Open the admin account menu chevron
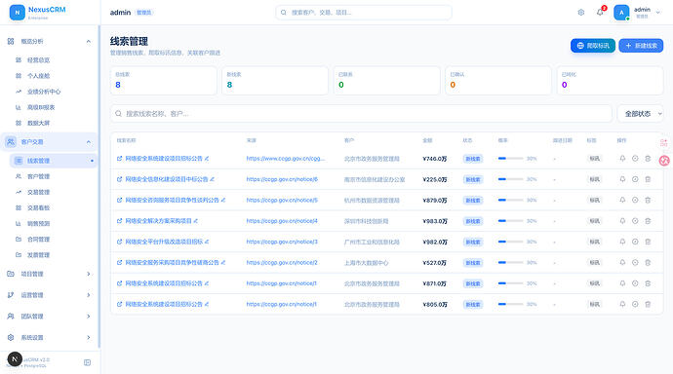 point(658,13)
